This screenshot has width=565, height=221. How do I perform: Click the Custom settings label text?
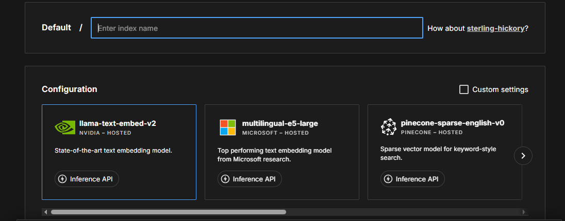click(500, 89)
